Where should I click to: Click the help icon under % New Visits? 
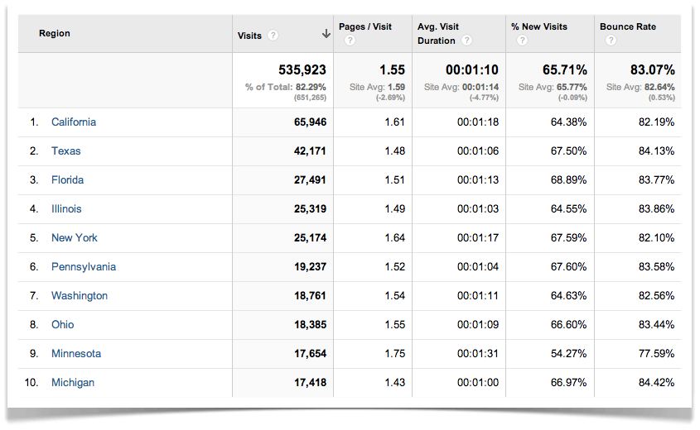click(x=522, y=41)
